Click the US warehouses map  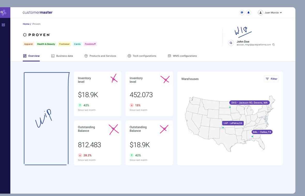tap(230, 124)
